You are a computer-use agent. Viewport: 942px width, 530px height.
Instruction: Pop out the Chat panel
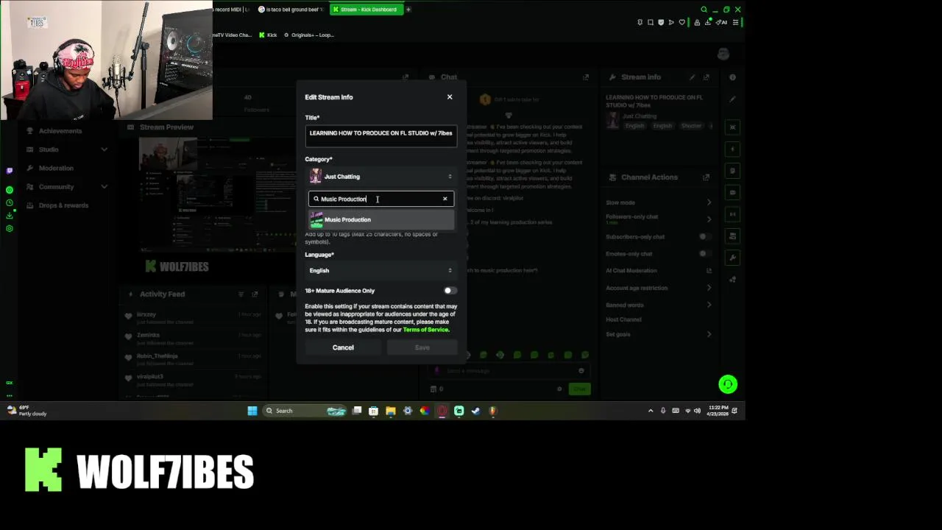(586, 77)
